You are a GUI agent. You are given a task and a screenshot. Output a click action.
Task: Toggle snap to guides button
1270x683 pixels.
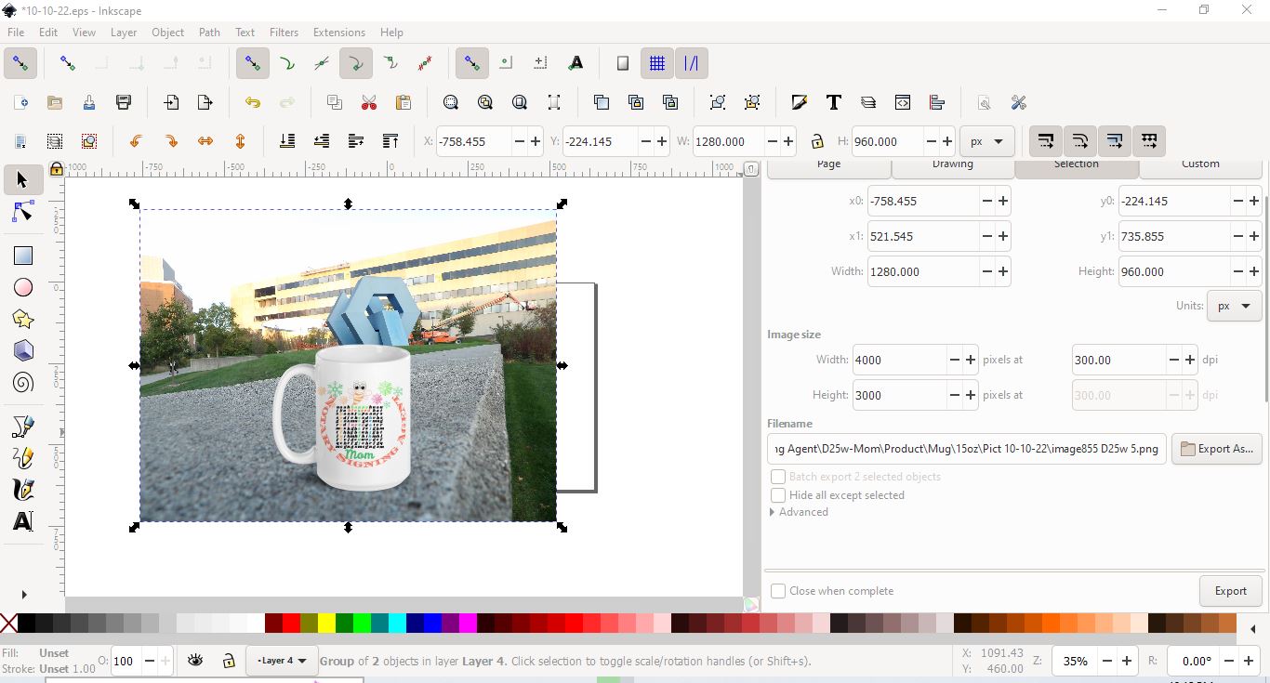point(691,63)
